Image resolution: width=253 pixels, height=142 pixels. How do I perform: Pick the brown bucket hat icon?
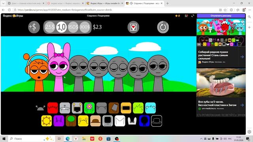click(x=114, y=108)
